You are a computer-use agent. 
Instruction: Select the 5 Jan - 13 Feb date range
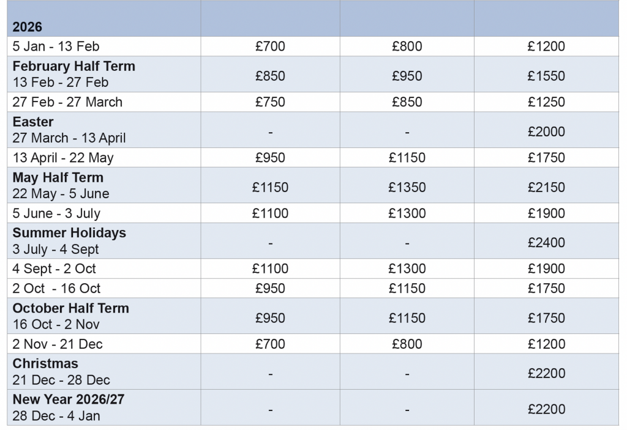click(56, 46)
